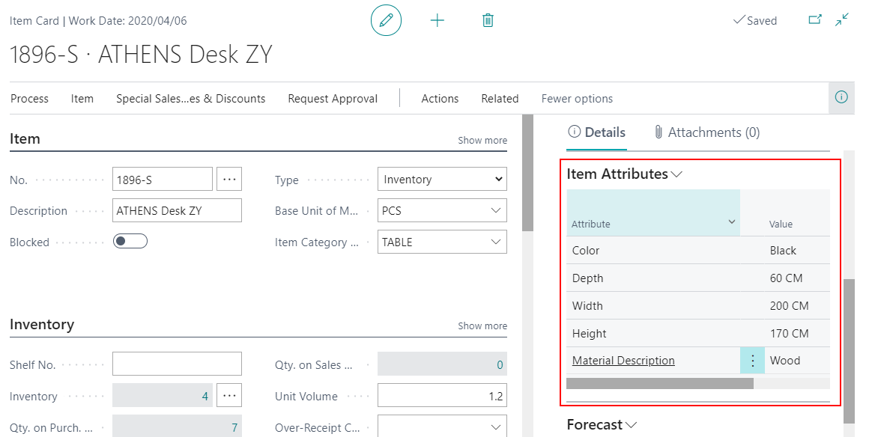Open the Actions menu

[x=440, y=98]
